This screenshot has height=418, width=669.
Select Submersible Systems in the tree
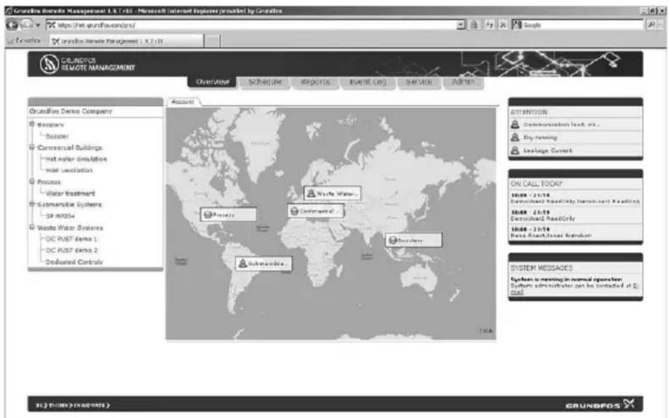coord(69,205)
